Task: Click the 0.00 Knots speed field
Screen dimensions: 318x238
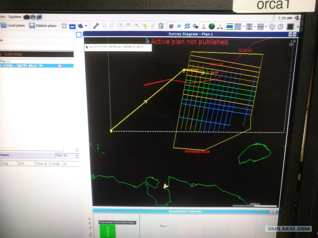Action: coord(37,54)
